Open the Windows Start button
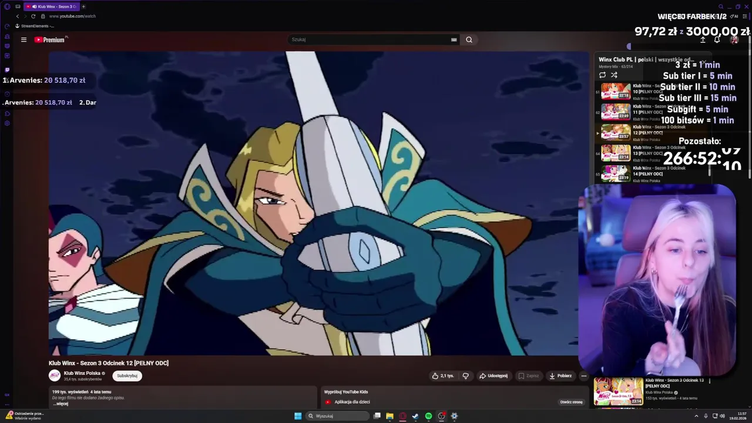The width and height of the screenshot is (752, 423). point(298,416)
